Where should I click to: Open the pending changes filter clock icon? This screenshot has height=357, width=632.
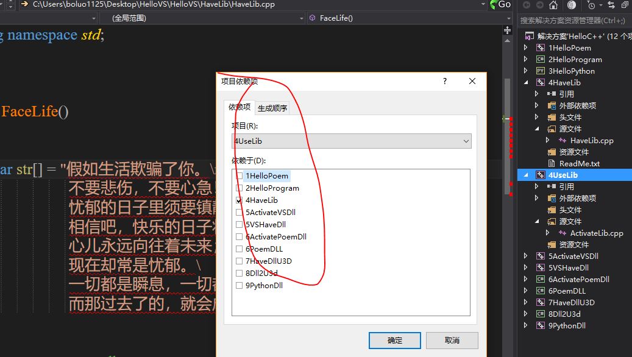point(591,5)
